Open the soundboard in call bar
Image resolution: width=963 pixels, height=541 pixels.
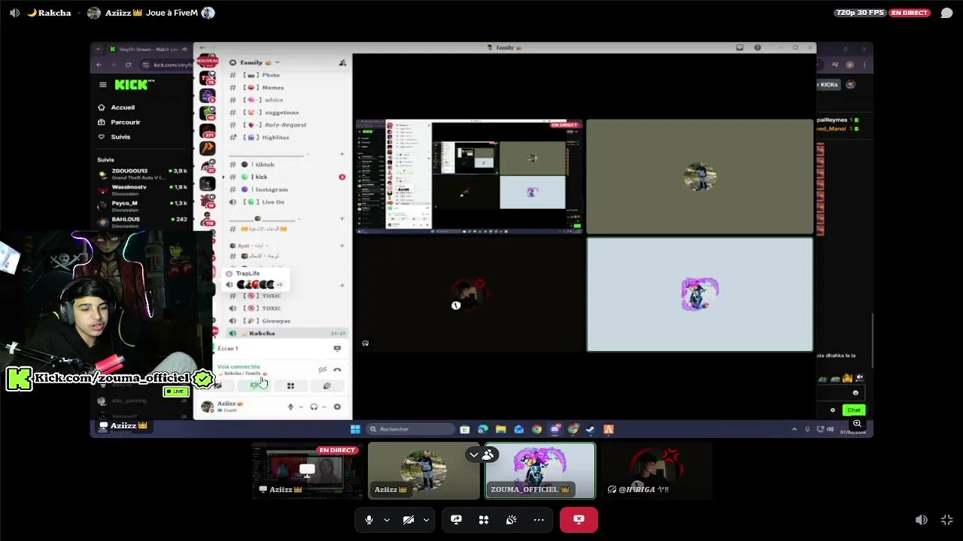click(x=511, y=519)
